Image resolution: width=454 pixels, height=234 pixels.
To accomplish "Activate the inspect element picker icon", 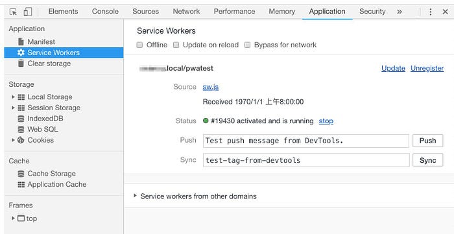I will tap(14, 12).
